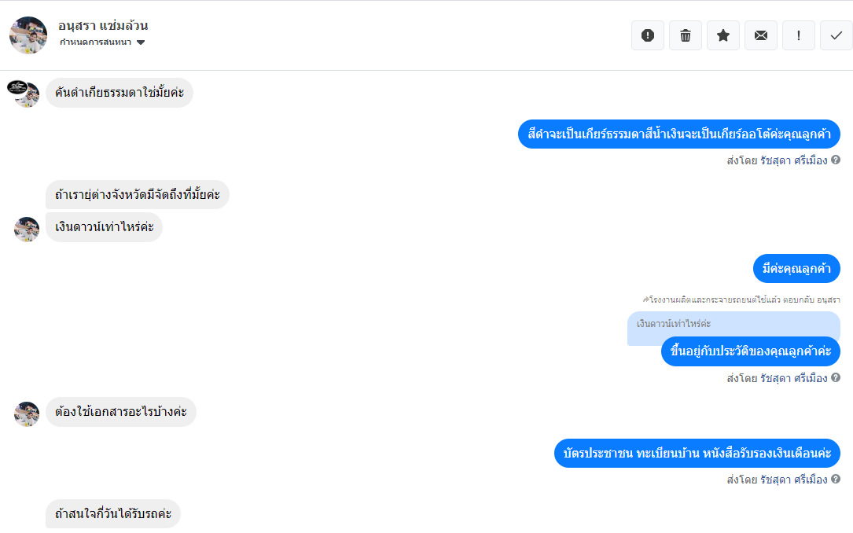Click help icon beside last ส่งโดย label
This screenshot has height=533, width=853.
[x=836, y=480]
